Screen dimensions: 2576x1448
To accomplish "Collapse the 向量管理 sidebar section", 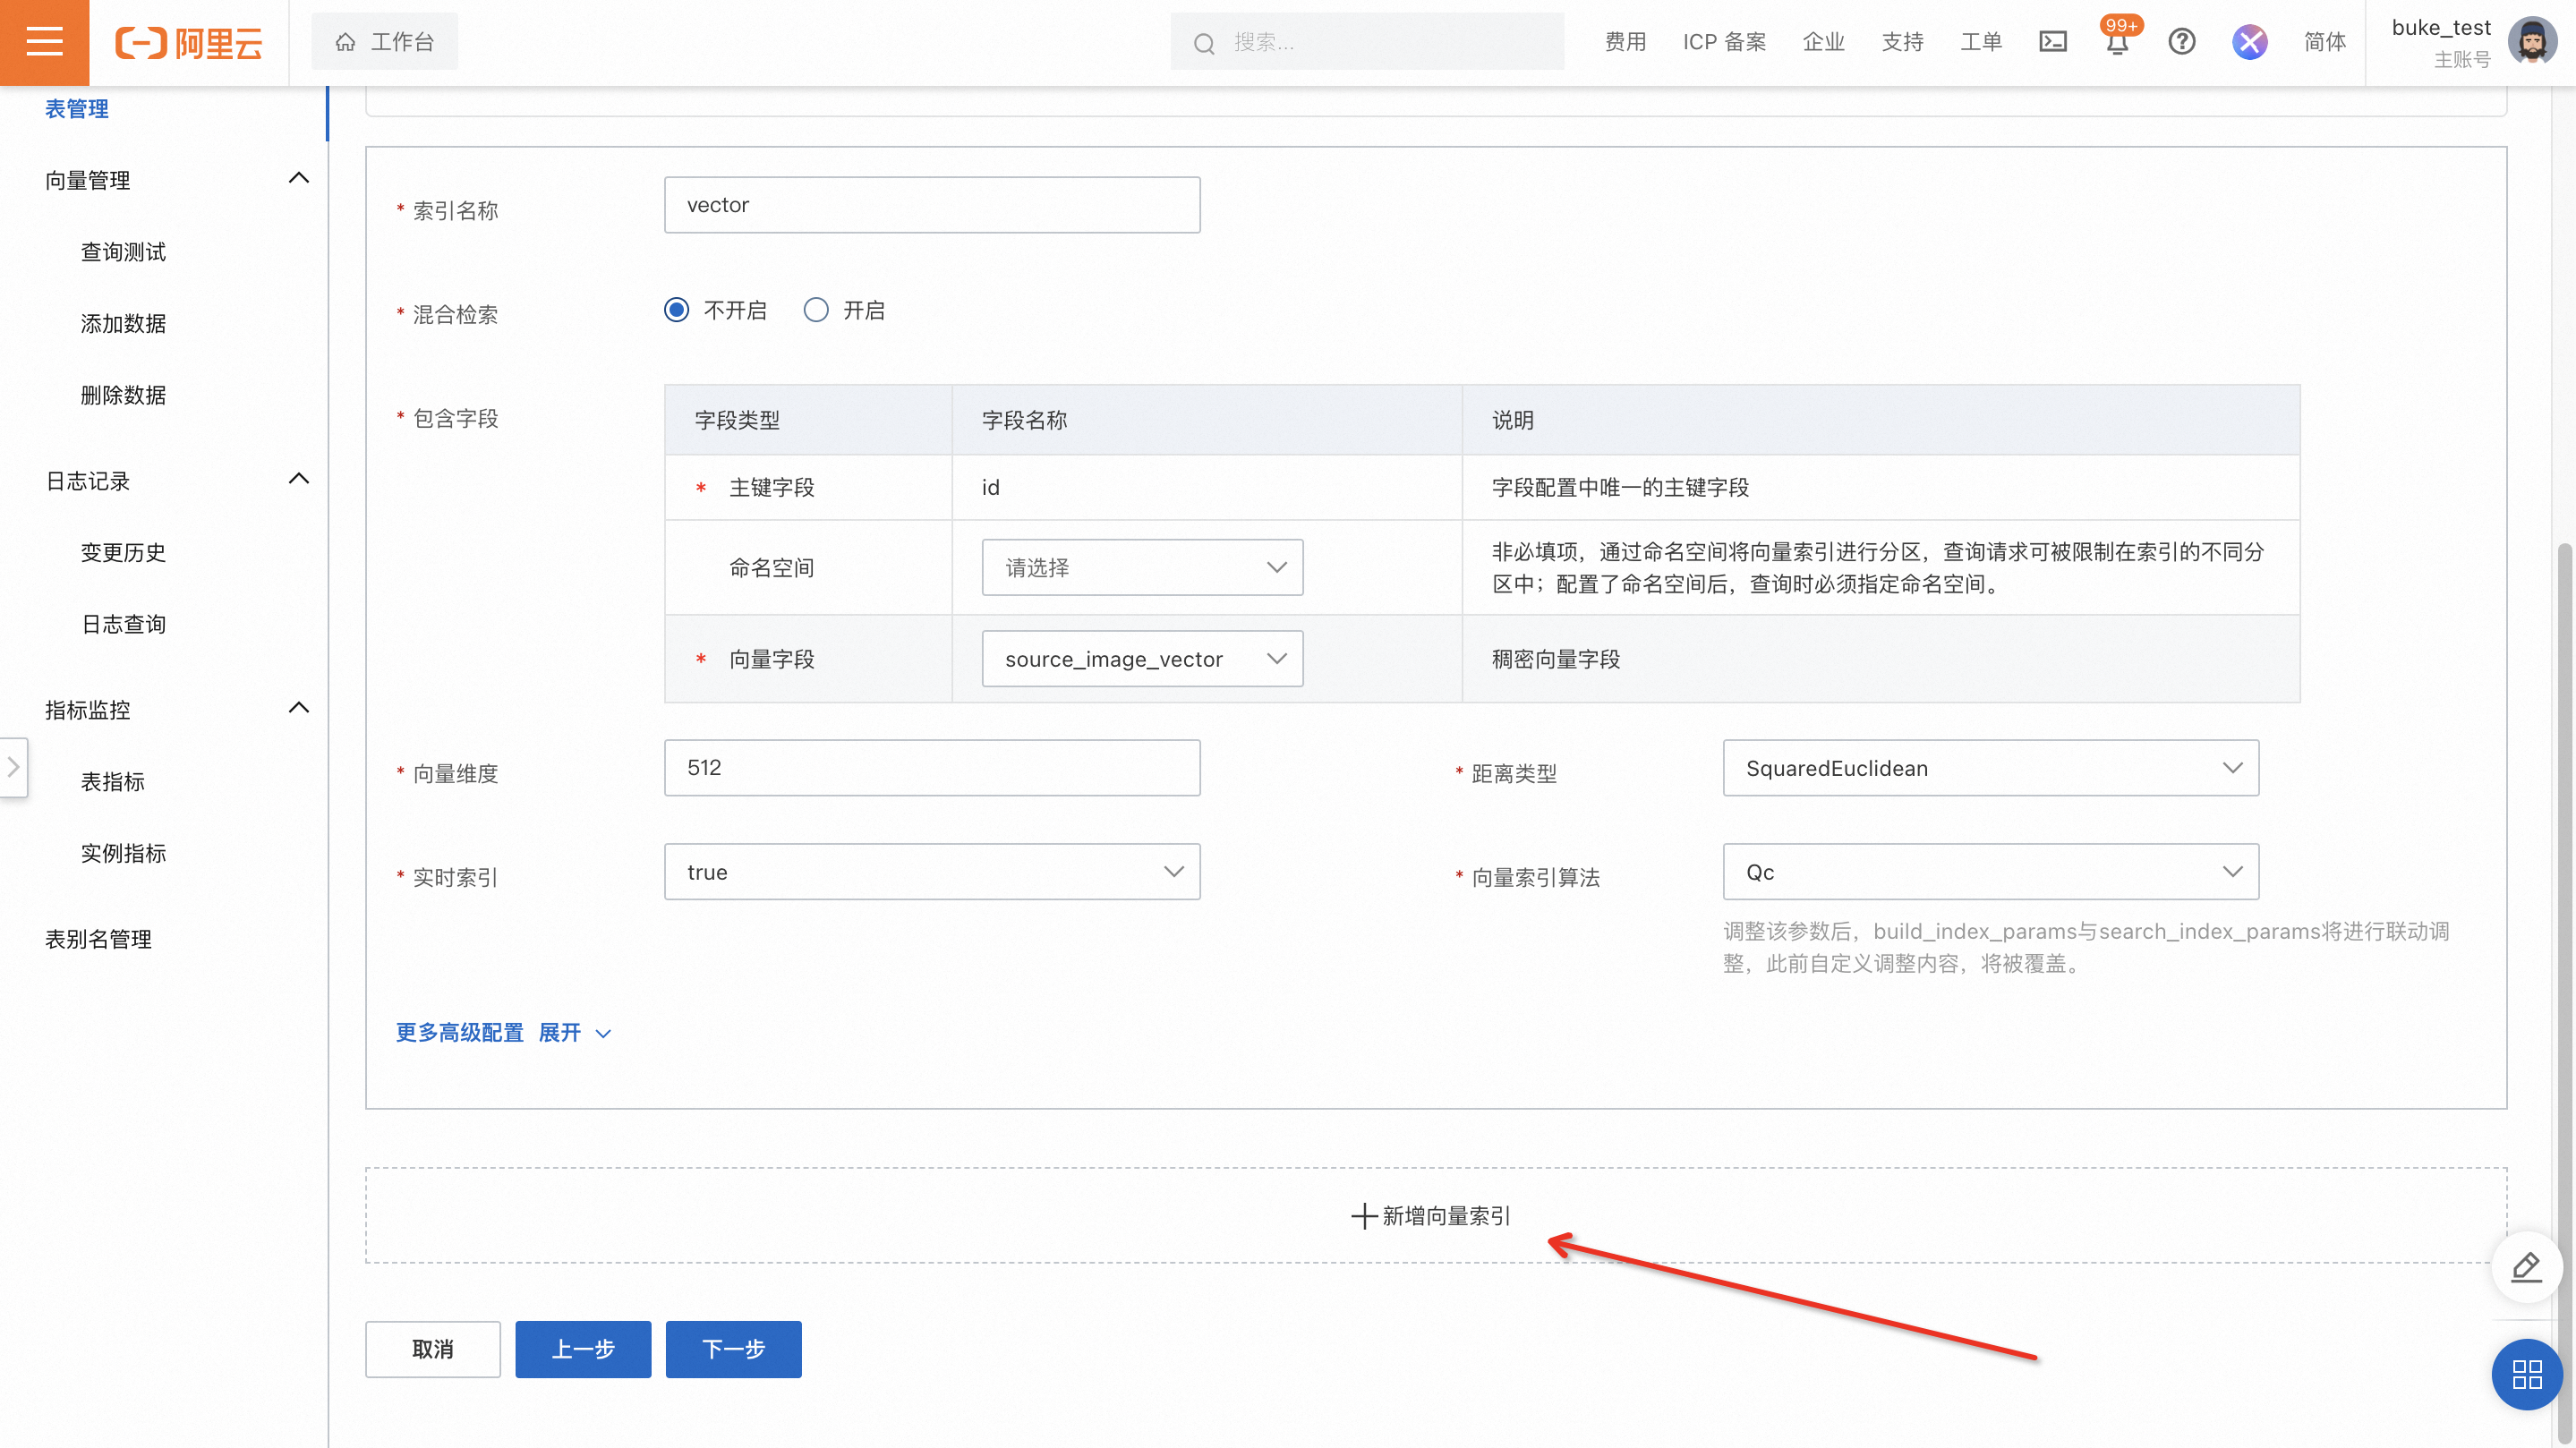I will [x=298, y=179].
